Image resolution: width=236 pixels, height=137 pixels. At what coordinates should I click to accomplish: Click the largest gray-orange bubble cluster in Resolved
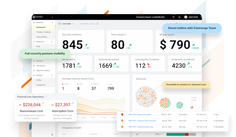point(146,97)
